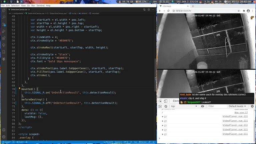Open the Explorer view in activity bar
The width and height of the screenshot is (256, 144).
4,10
